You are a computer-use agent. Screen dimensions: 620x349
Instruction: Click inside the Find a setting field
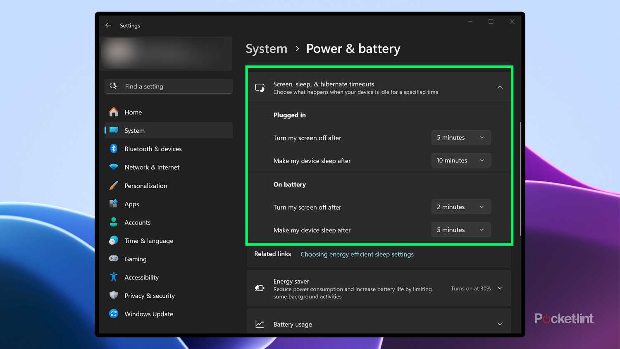click(x=169, y=86)
